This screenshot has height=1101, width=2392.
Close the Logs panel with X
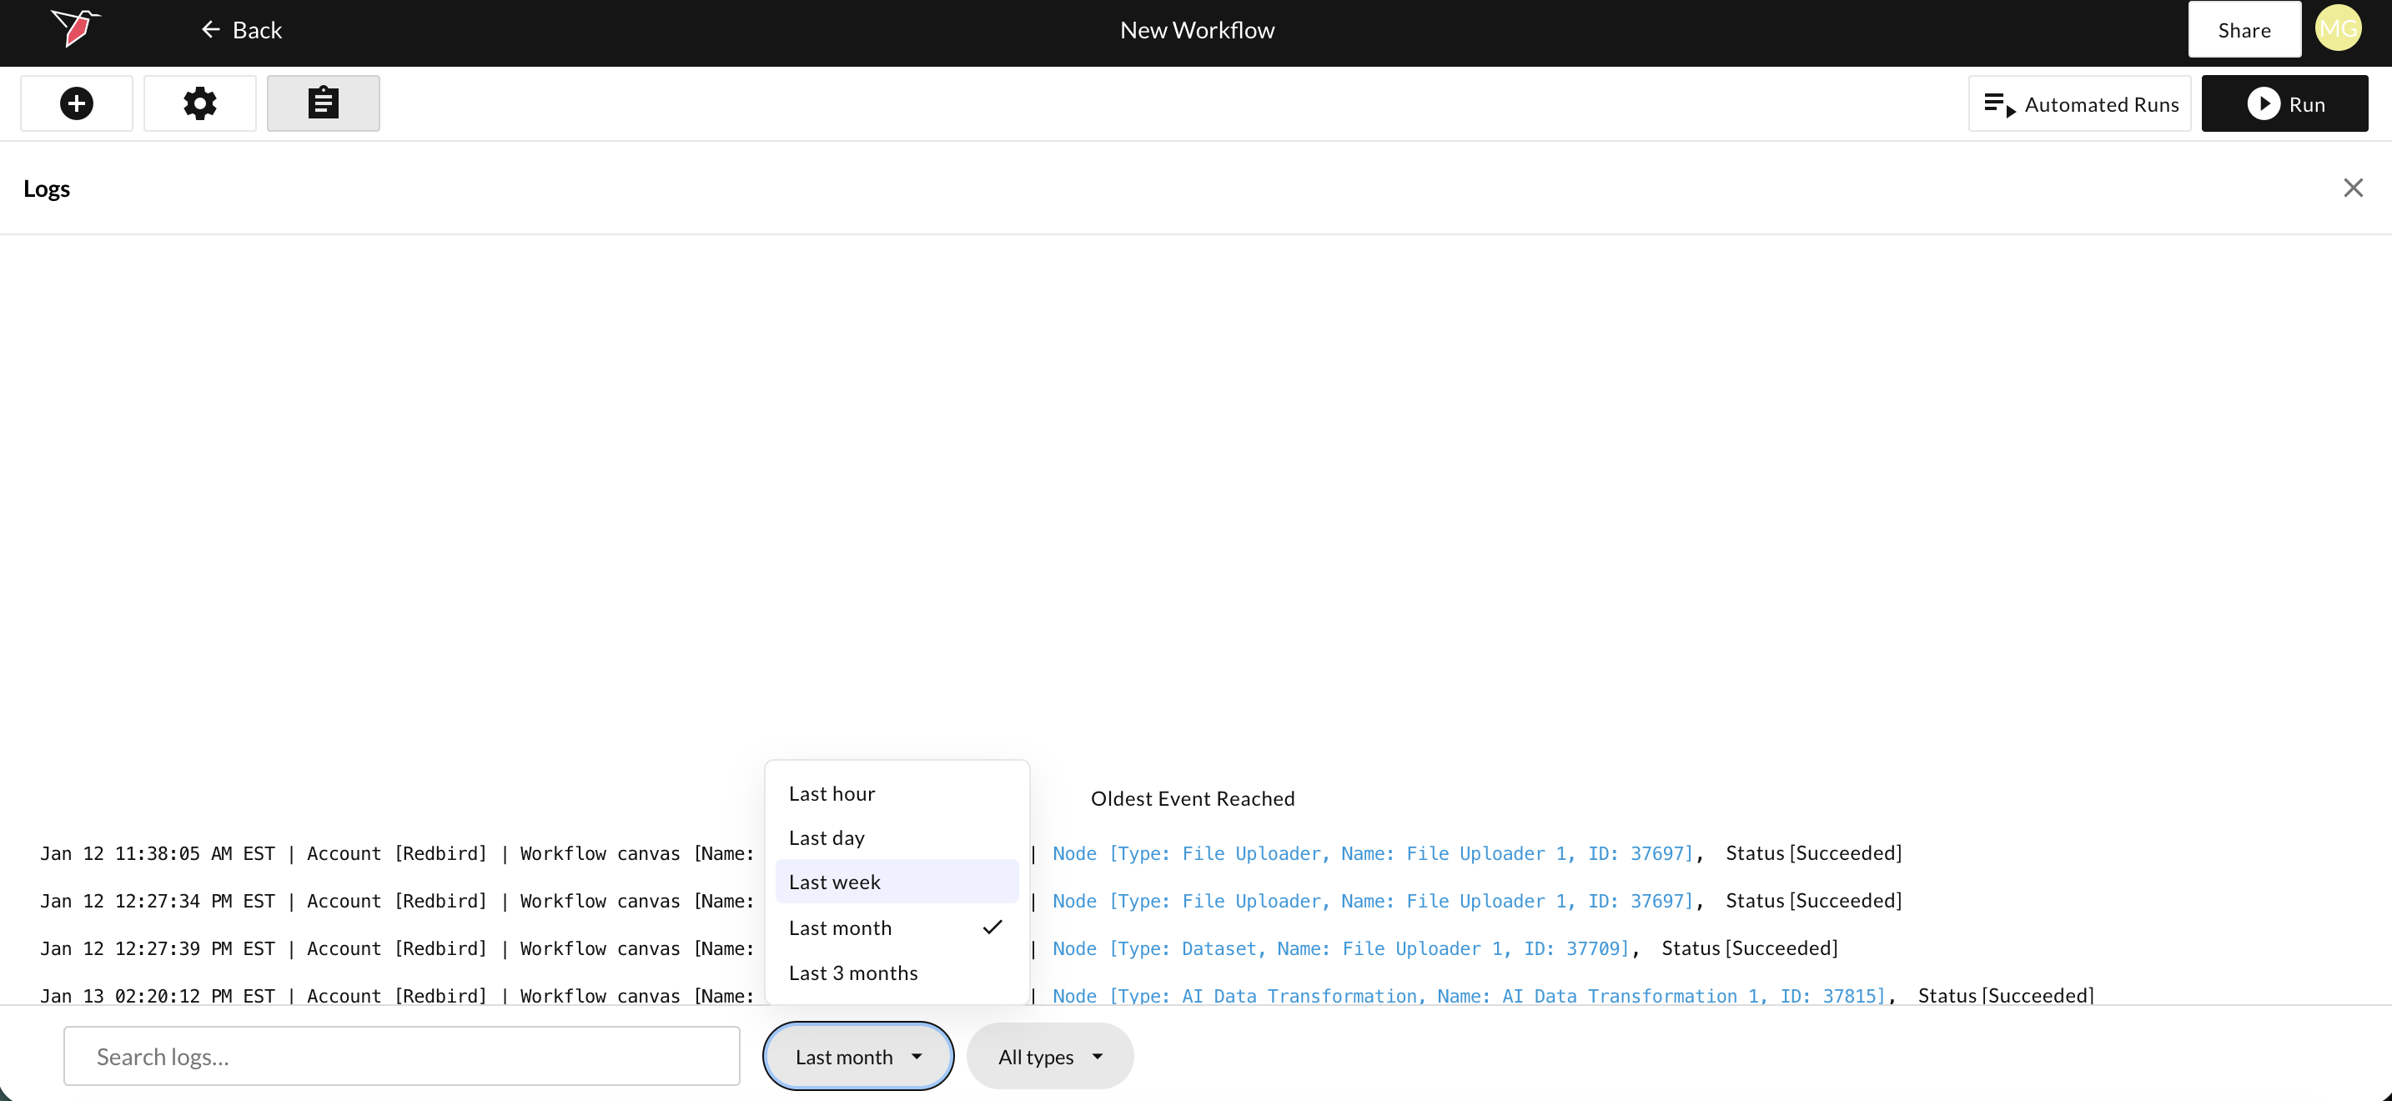[x=2352, y=189]
